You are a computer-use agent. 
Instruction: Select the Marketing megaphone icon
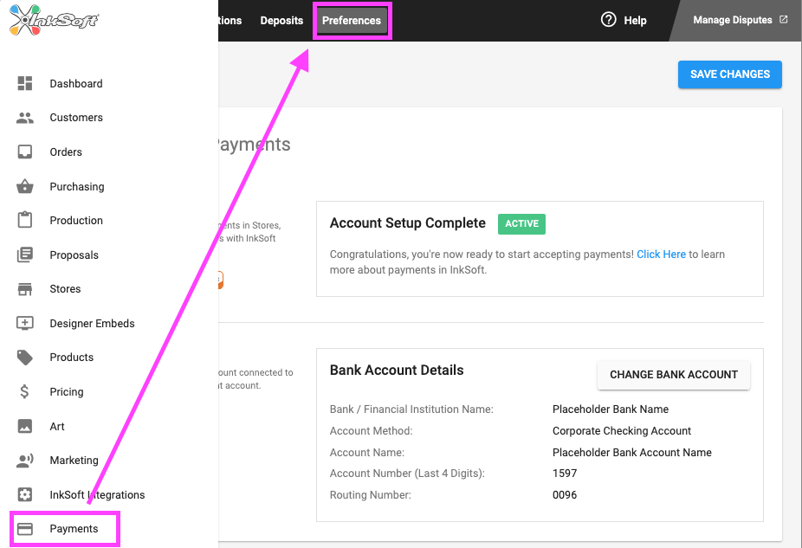tap(25, 461)
